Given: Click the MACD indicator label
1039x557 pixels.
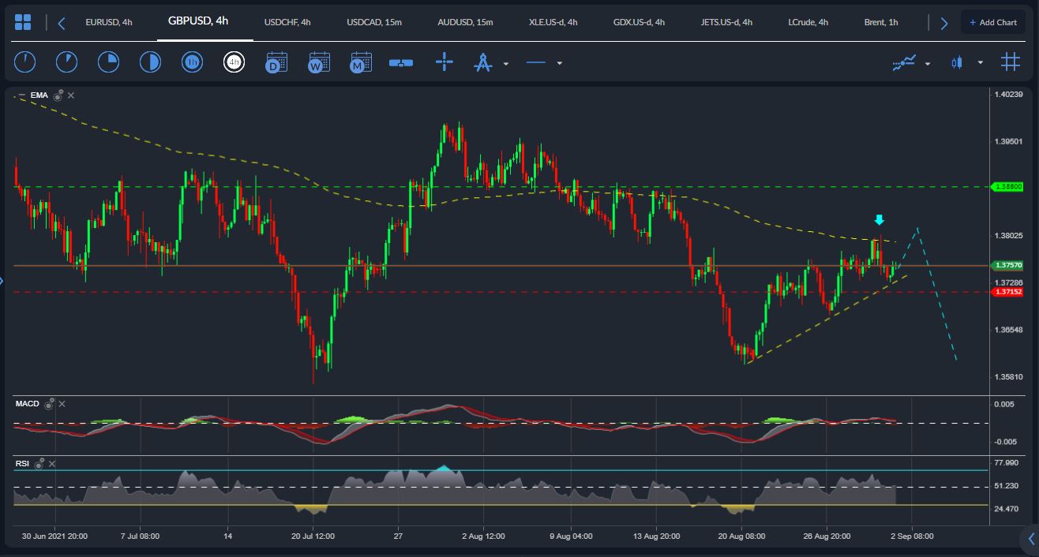Looking at the screenshot, I should tap(28, 404).
